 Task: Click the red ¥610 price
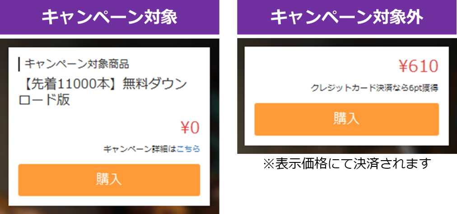[x=419, y=67]
